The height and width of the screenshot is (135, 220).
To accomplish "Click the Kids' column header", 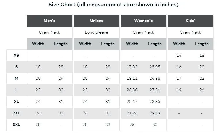I will pos(191,21).
